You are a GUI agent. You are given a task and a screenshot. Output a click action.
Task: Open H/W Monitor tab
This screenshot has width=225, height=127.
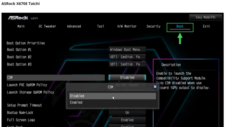click(127, 26)
